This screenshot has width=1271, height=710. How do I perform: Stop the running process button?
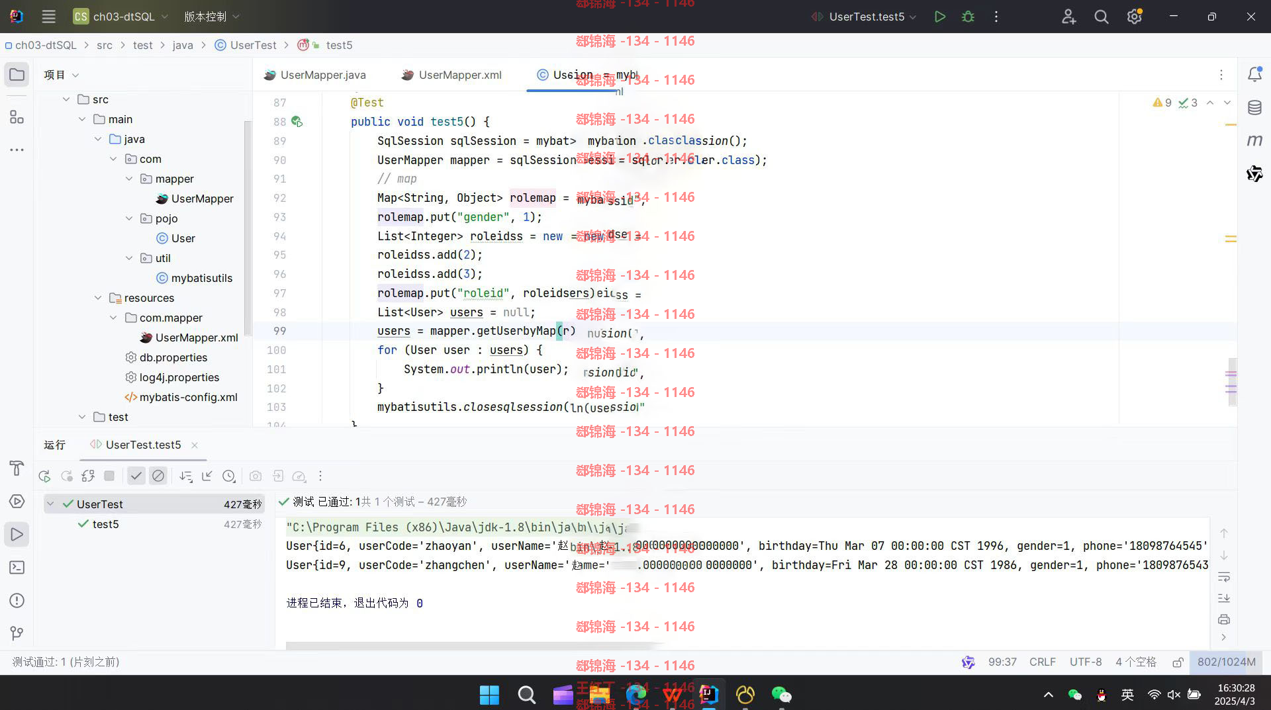(x=110, y=476)
